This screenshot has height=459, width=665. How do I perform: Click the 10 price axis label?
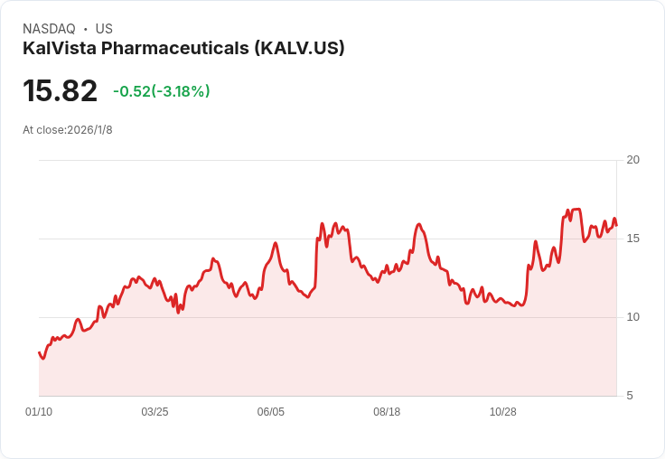pos(632,317)
